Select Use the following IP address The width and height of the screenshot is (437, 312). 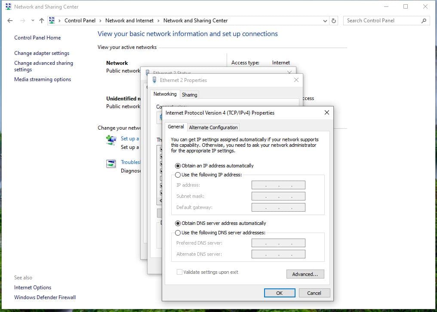tap(178, 175)
